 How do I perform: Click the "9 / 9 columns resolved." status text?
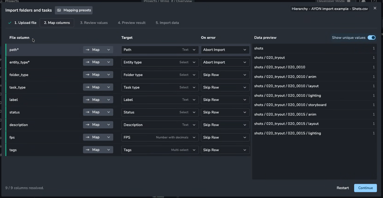[x=25, y=188]
